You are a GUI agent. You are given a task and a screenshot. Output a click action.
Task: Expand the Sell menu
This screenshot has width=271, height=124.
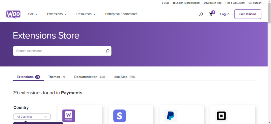pos(33,14)
